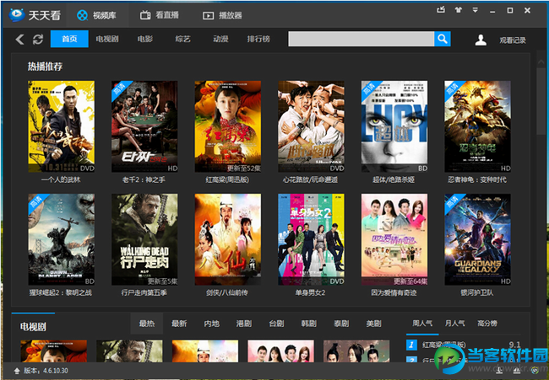Open the last TV drama thumbnail in 电视剧 row
The image size is (549, 380).
(356, 351)
